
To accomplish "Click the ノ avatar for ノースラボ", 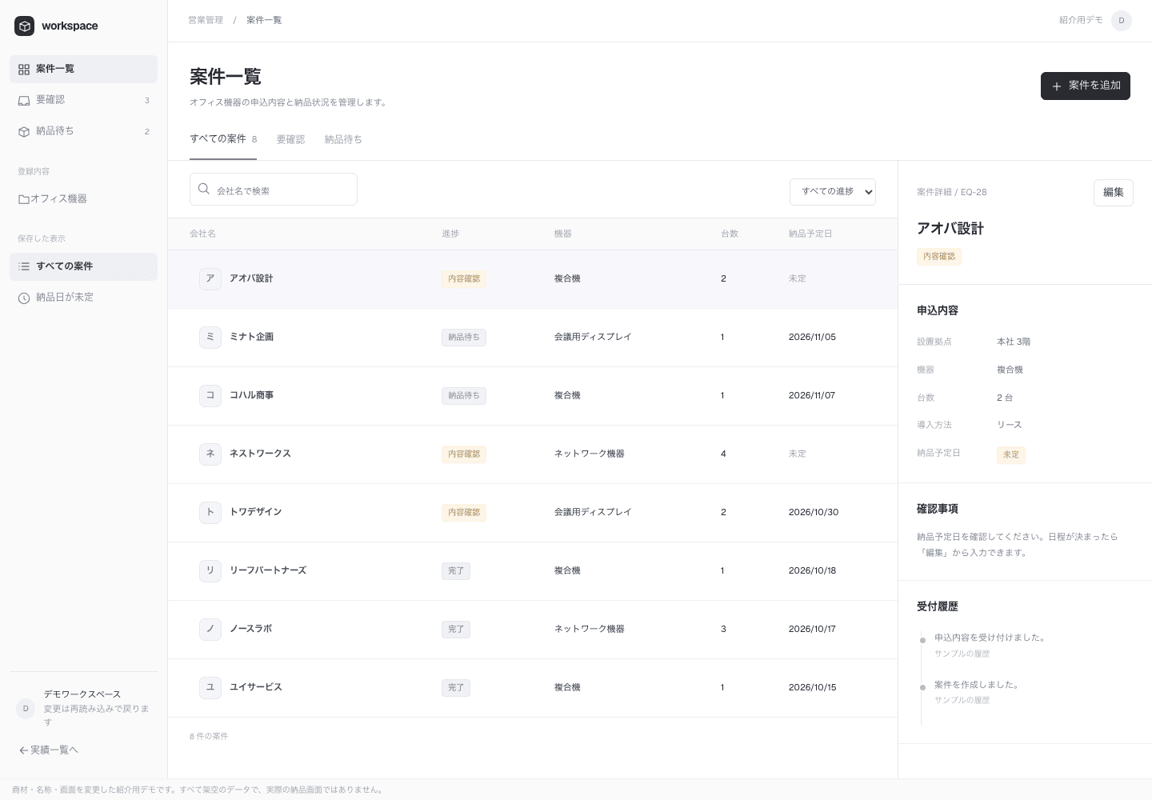I will click(210, 630).
